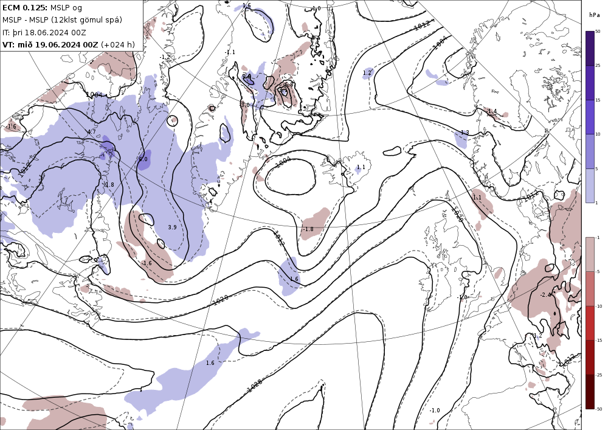Click the map value label '6.0'

(x=143, y=159)
